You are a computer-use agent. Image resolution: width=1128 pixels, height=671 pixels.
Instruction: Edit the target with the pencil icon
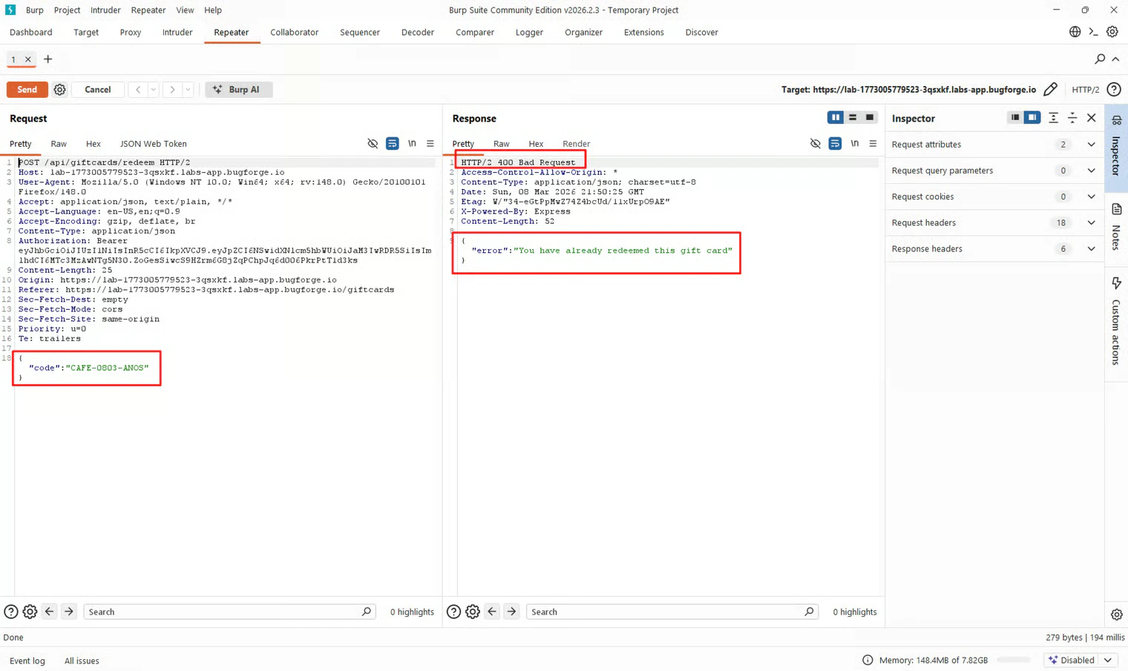tap(1050, 90)
